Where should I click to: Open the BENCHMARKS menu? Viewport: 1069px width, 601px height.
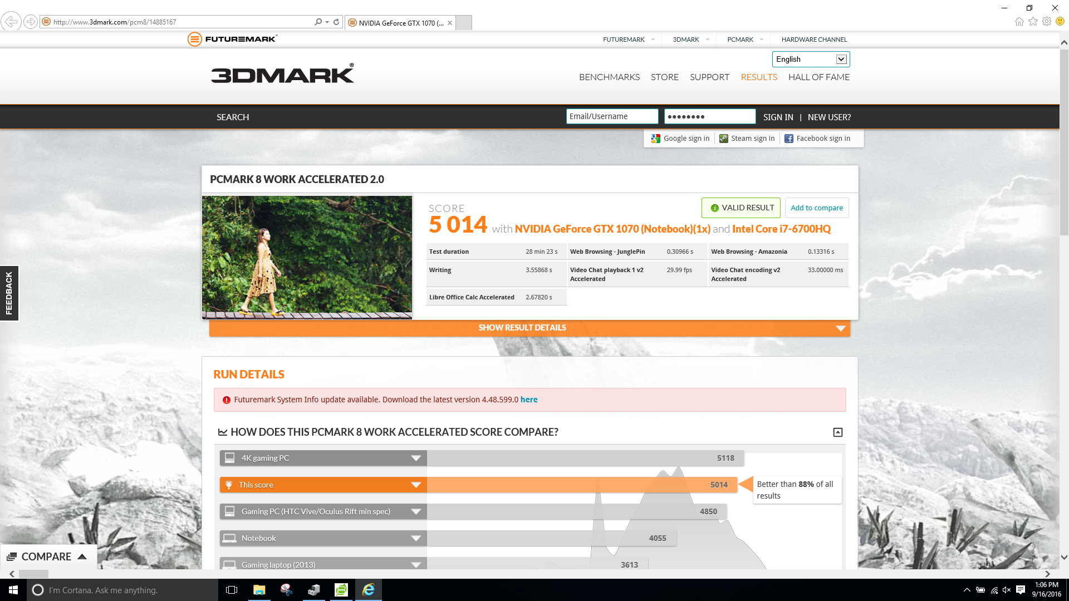pos(609,77)
